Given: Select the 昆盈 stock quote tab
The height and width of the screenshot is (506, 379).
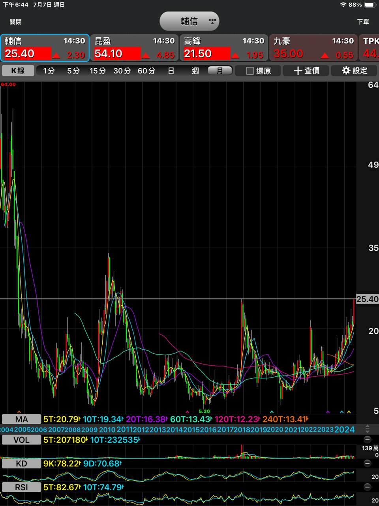Looking at the screenshot, I should coord(135,48).
